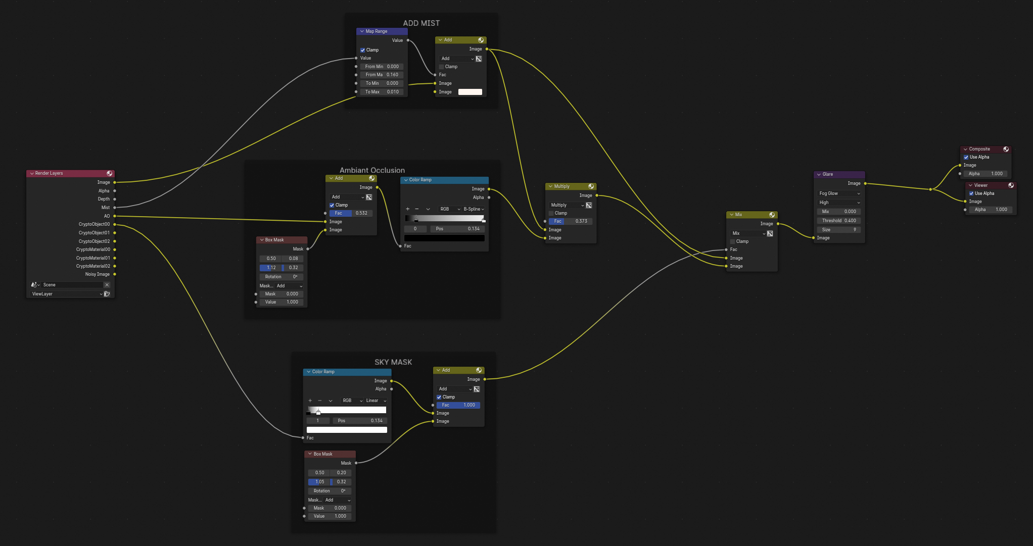Open High quality dropdown in Glare node
The image size is (1033, 546).
pos(839,203)
